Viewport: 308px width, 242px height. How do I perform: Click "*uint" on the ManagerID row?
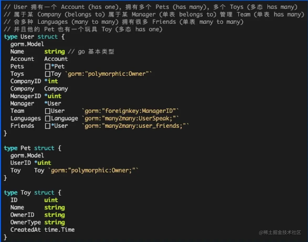click(53, 96)
